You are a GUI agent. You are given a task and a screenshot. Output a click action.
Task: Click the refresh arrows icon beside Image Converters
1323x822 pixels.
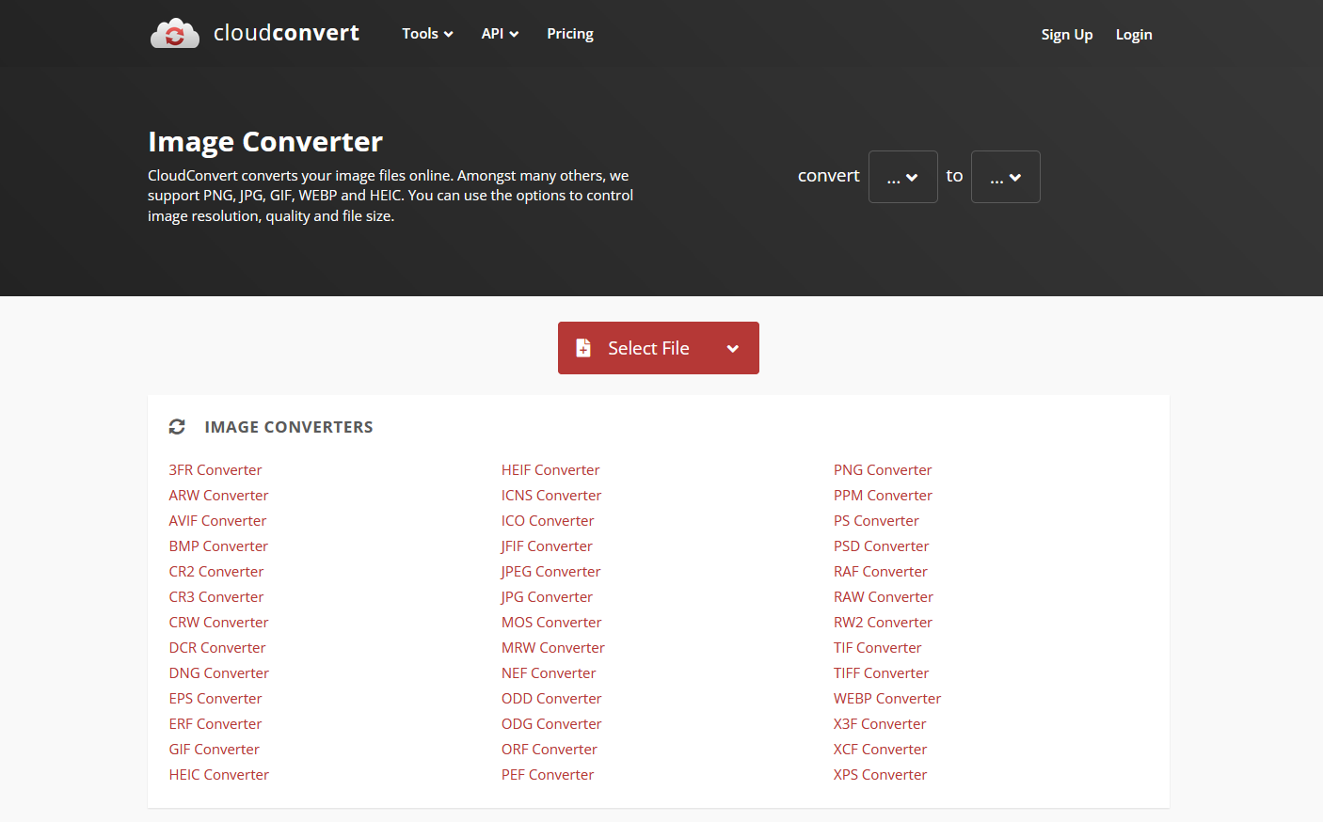(x=177, y=427)
